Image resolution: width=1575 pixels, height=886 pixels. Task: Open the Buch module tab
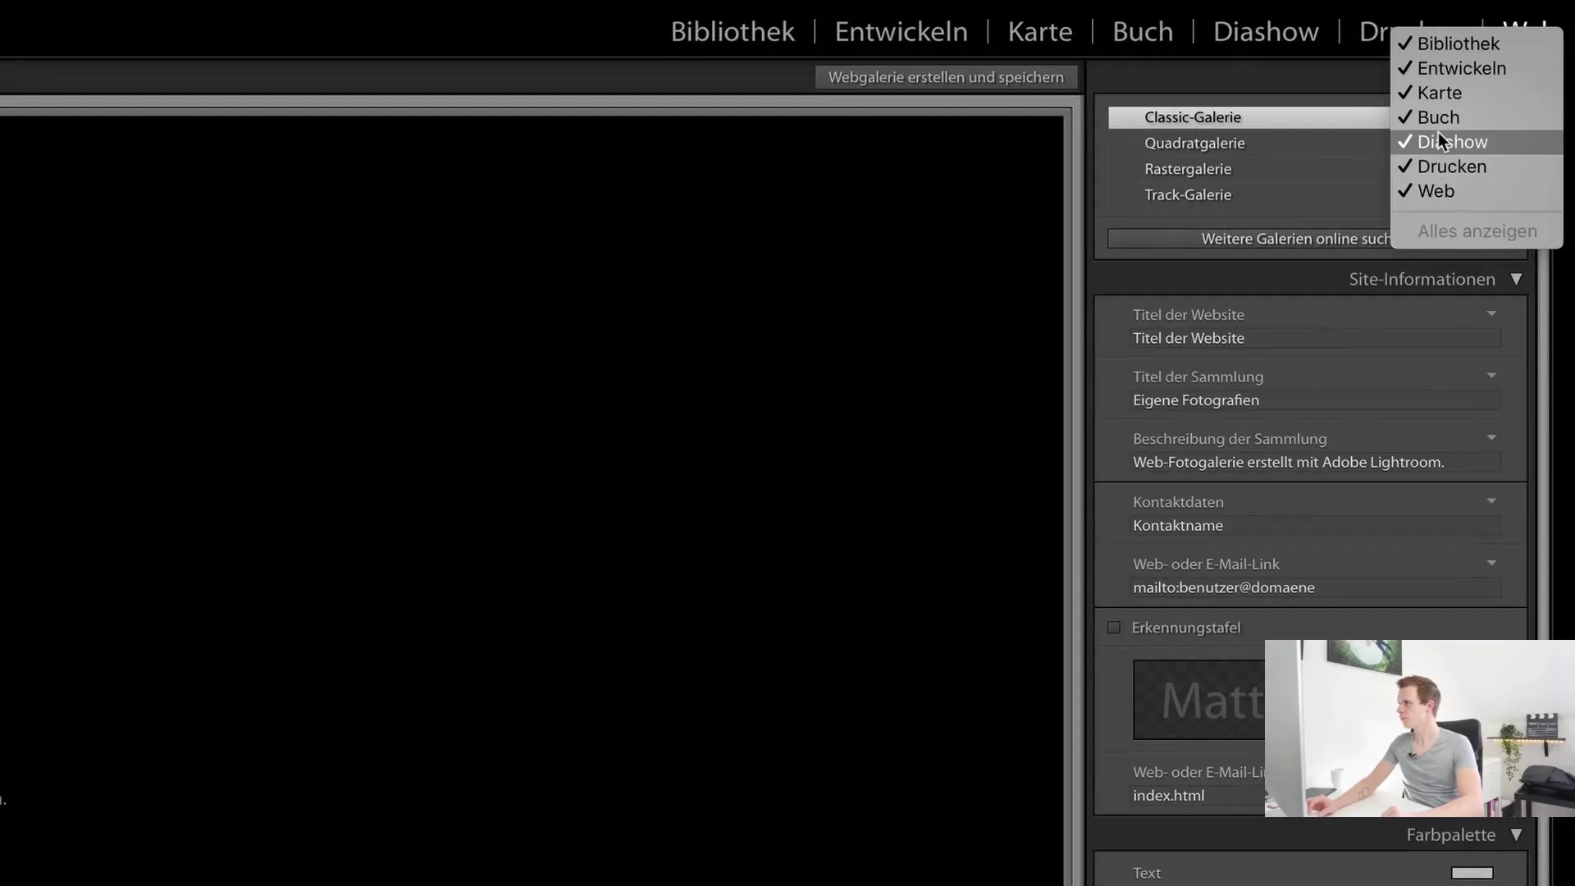(x=1142, y=31)
